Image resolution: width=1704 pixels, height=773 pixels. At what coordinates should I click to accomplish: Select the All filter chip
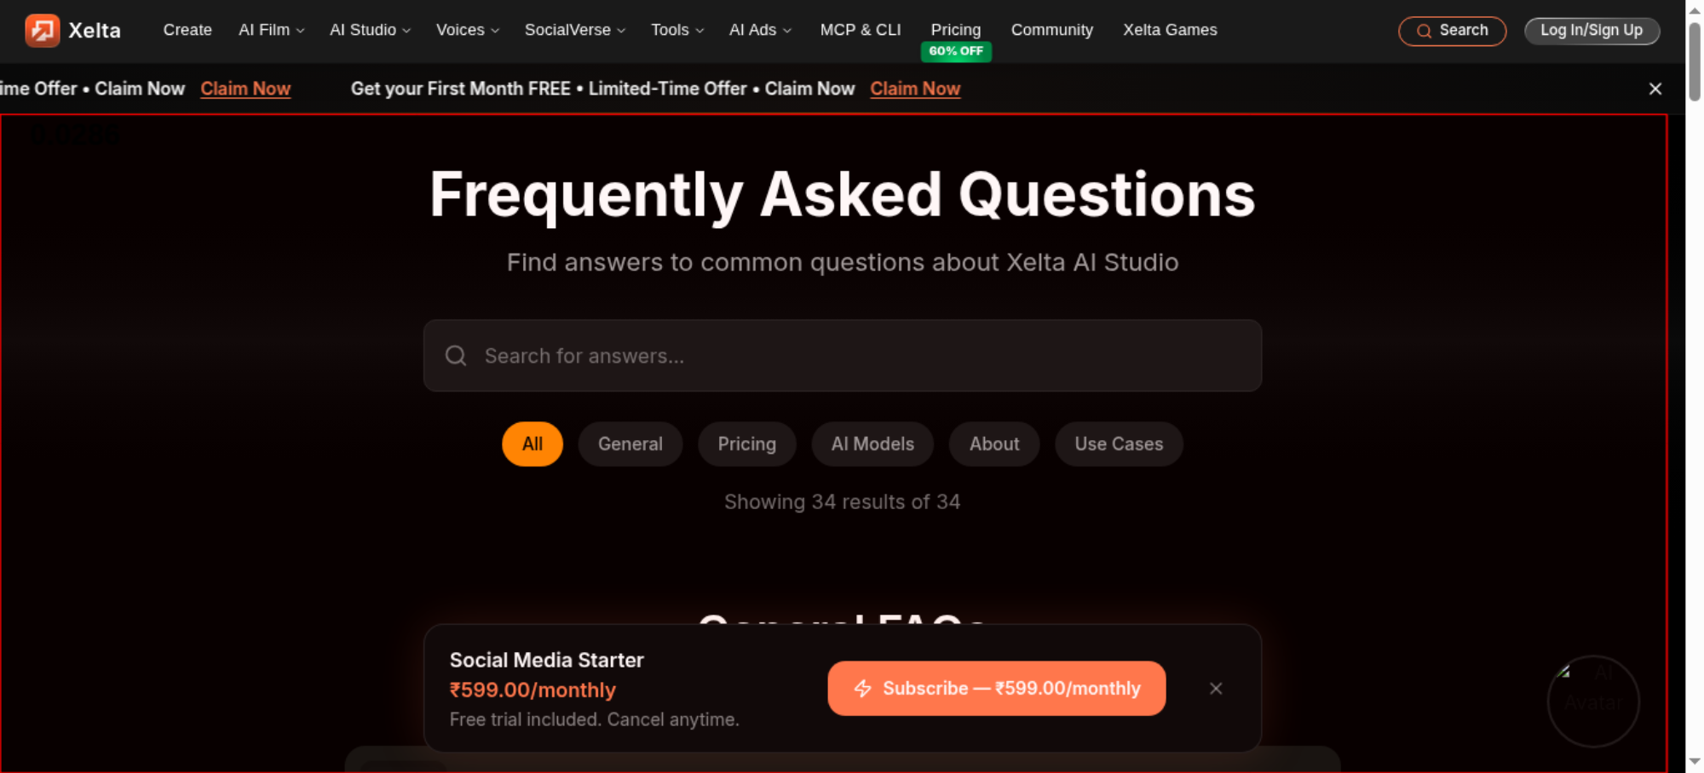(x=532, y=444)
